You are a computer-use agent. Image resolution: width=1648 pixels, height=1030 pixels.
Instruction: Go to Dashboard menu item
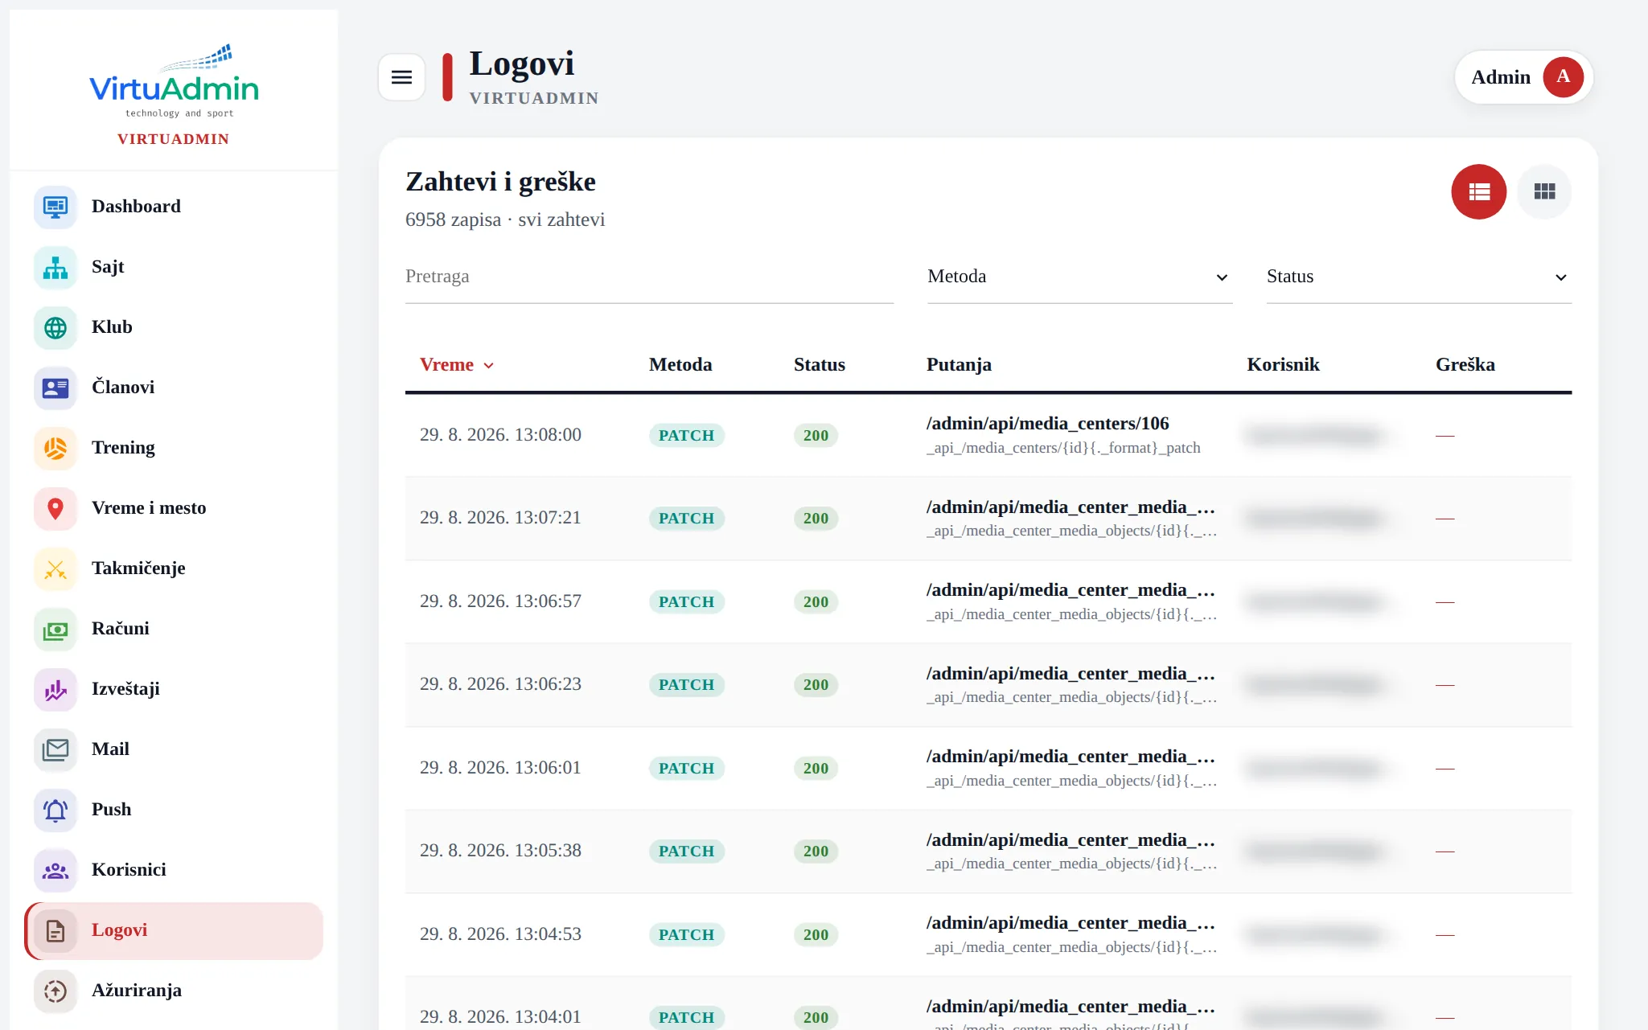coord(174,207)
